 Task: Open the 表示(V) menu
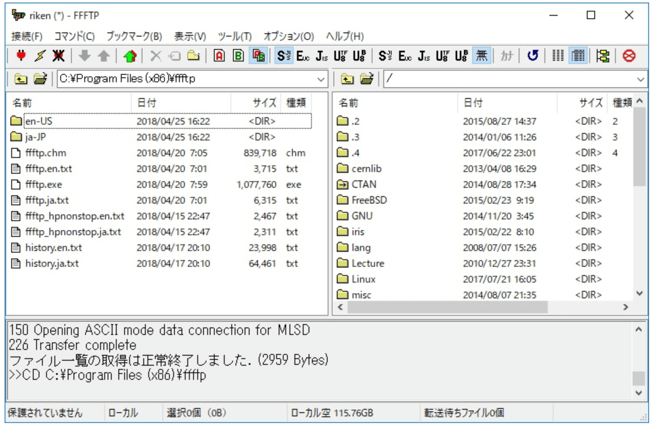[x=190, y=37]
